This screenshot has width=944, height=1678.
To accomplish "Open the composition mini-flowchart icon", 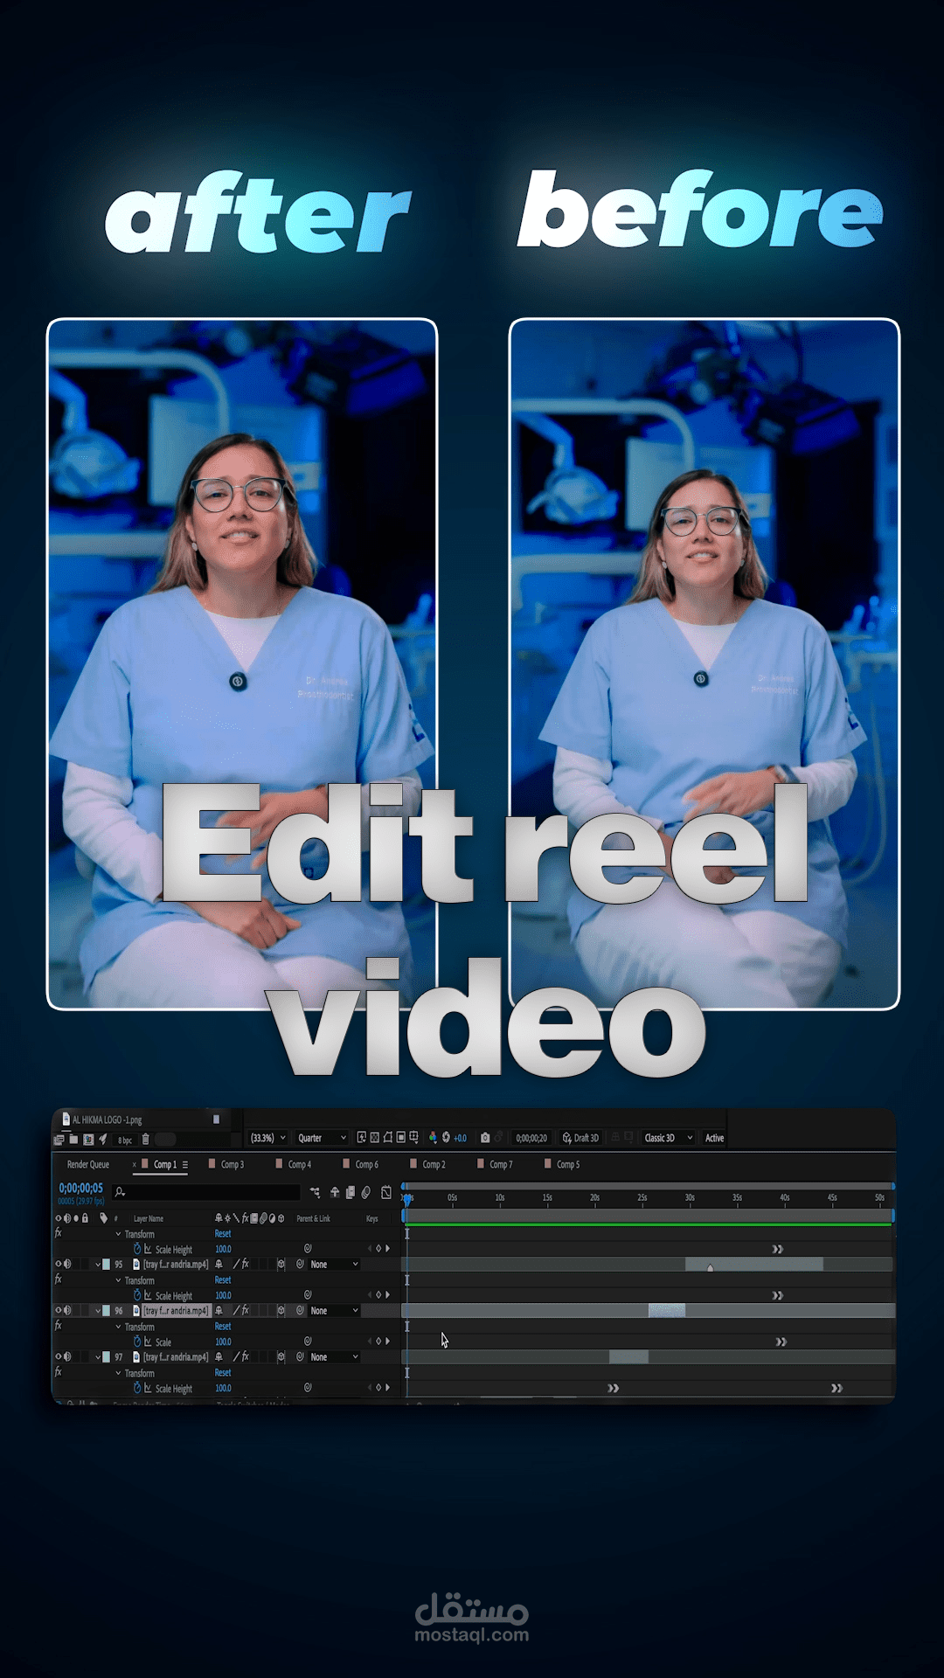I will 315,1192.
